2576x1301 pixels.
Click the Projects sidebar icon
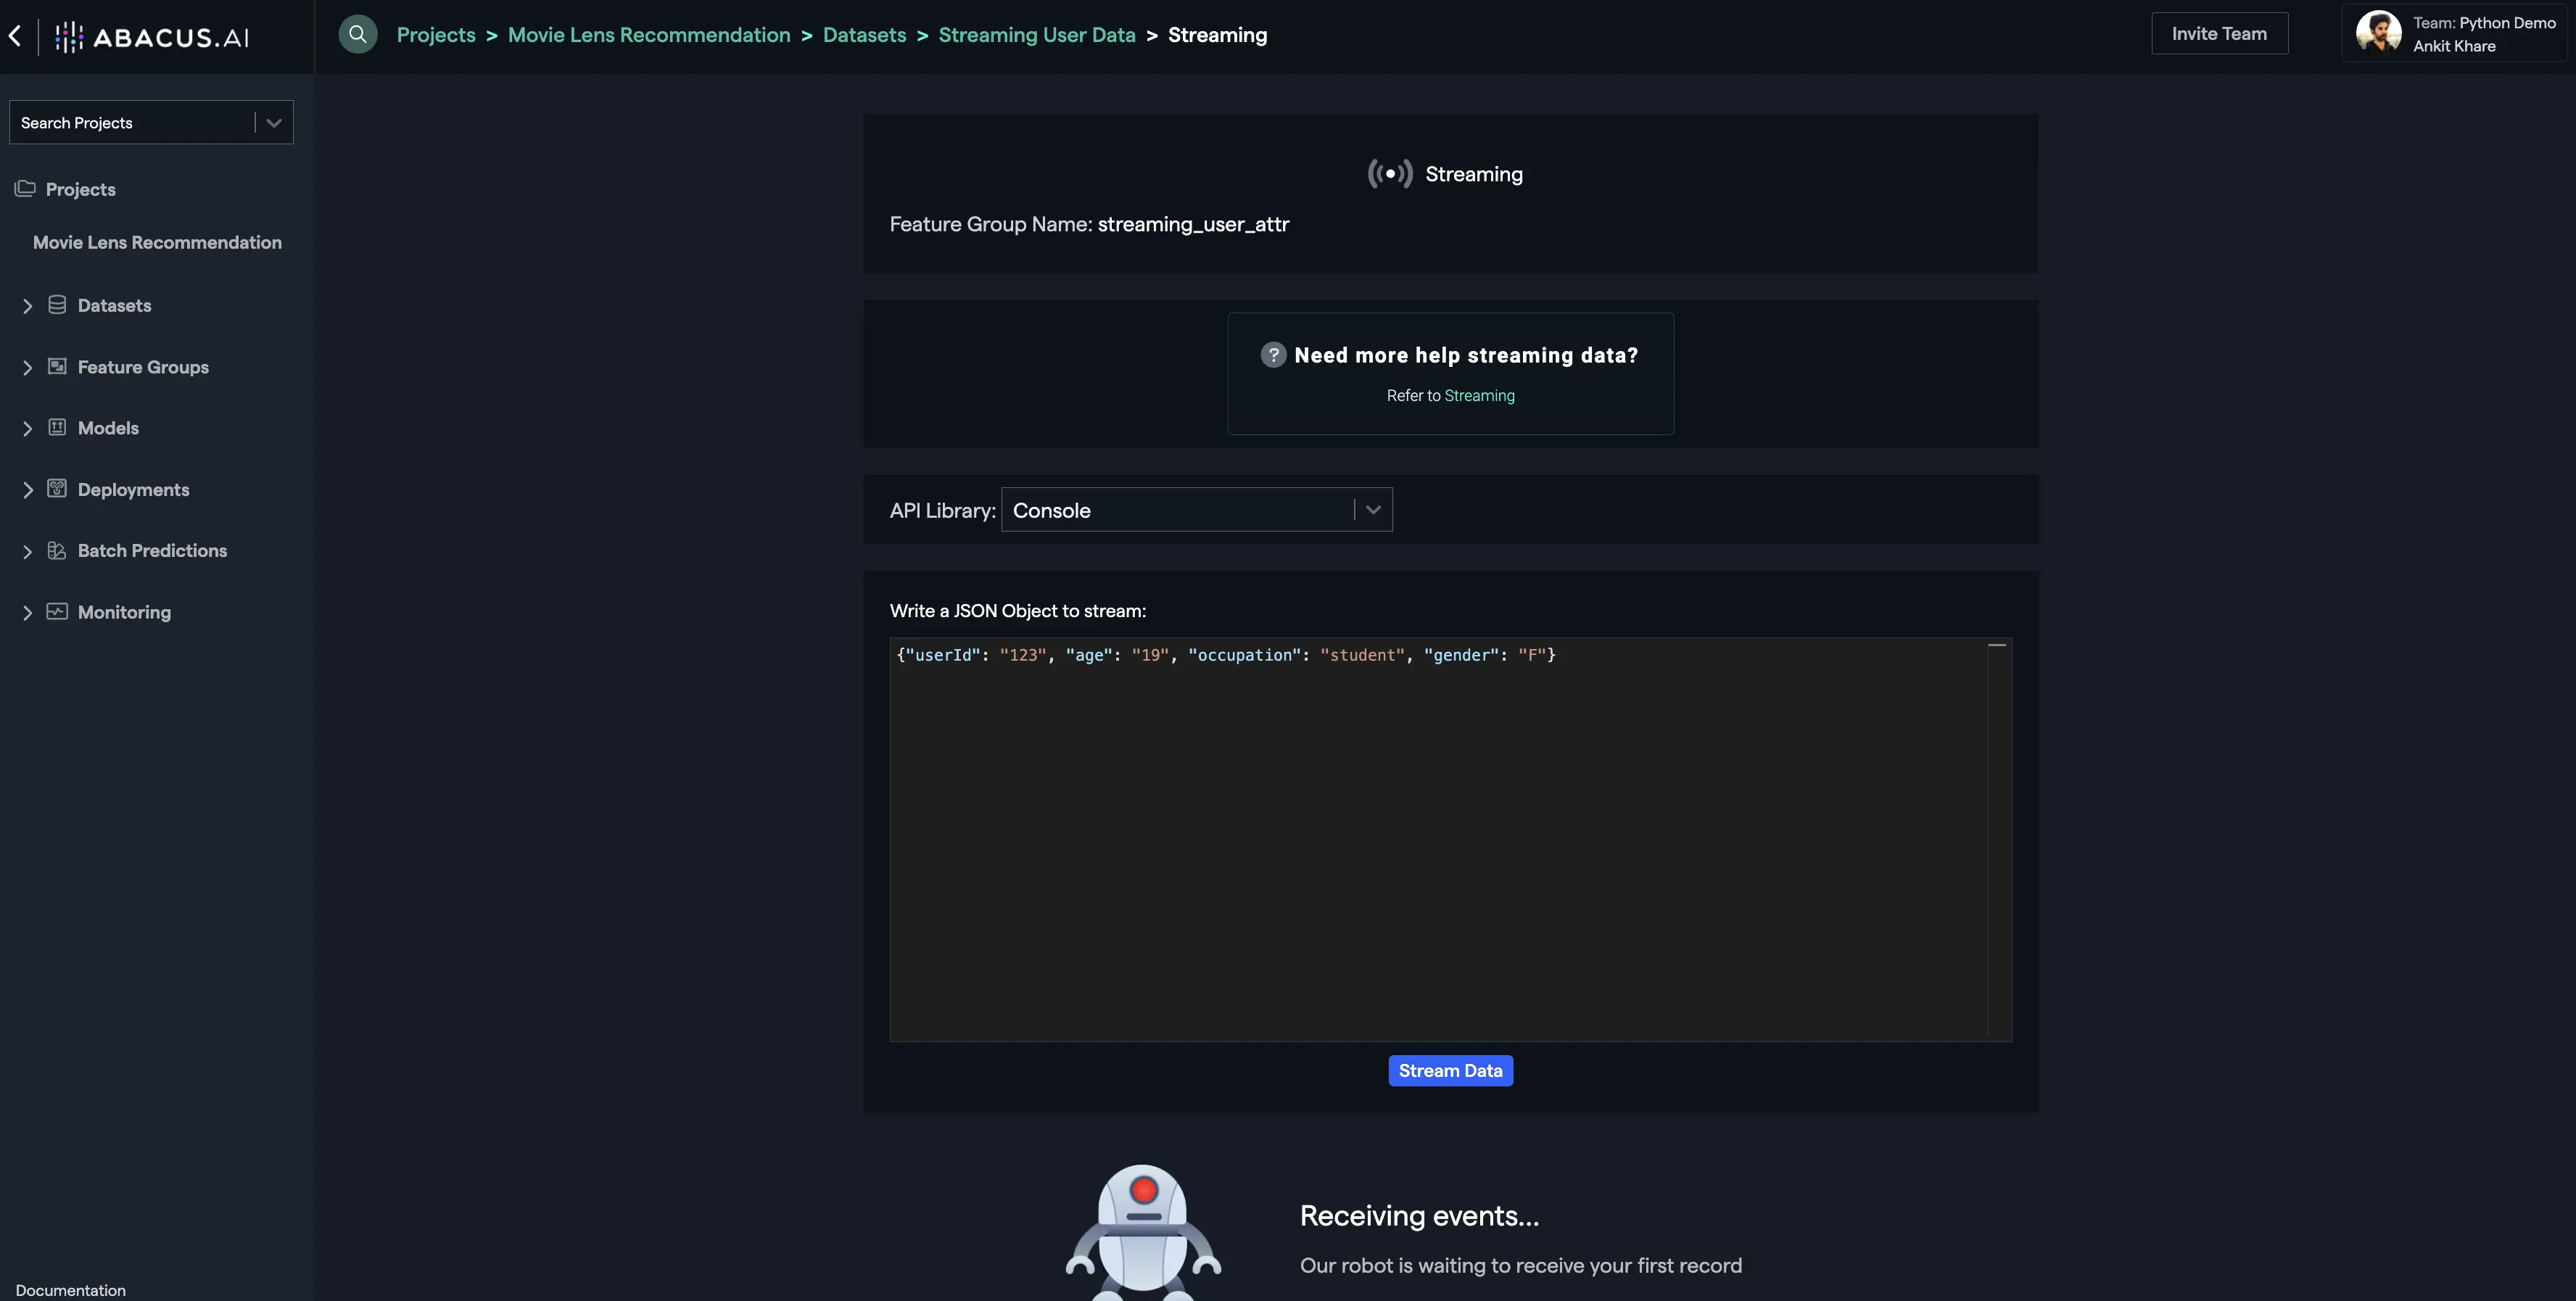tap(25, 188)
